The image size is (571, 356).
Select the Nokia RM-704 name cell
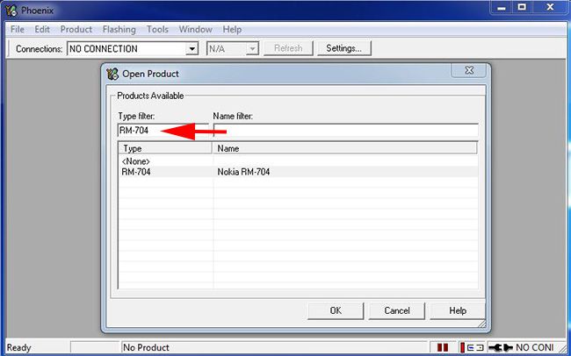pos(243,172)
